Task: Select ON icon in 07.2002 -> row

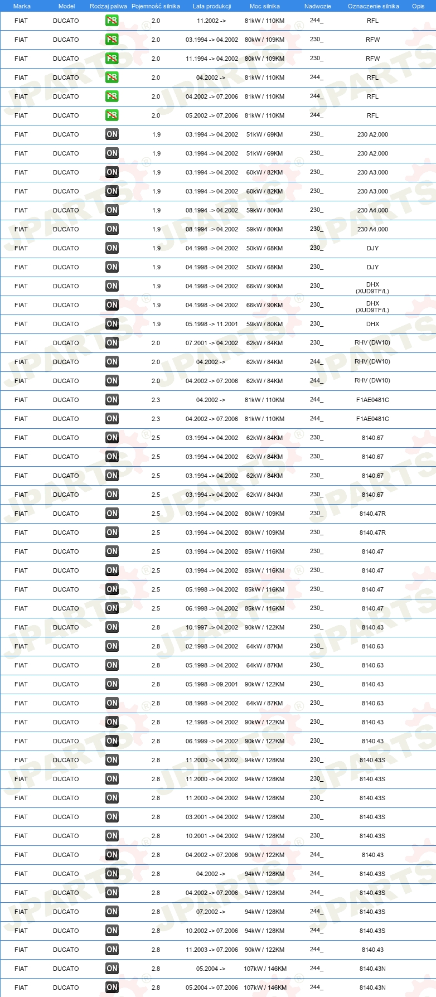Action: [x=112, y=912]
